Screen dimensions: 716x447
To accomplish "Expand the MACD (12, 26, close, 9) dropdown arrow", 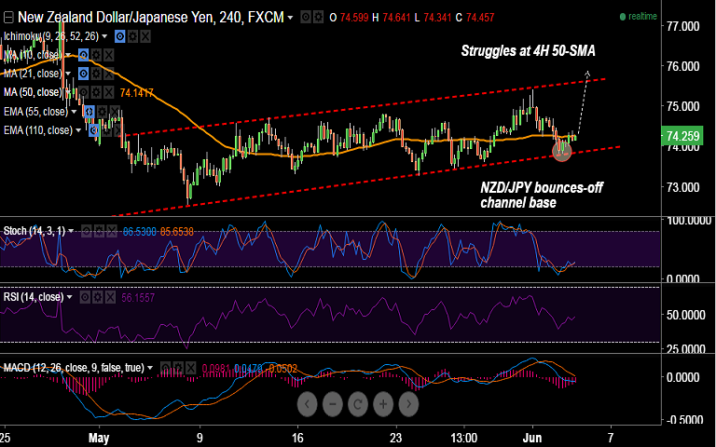I will tap(150, 368).
